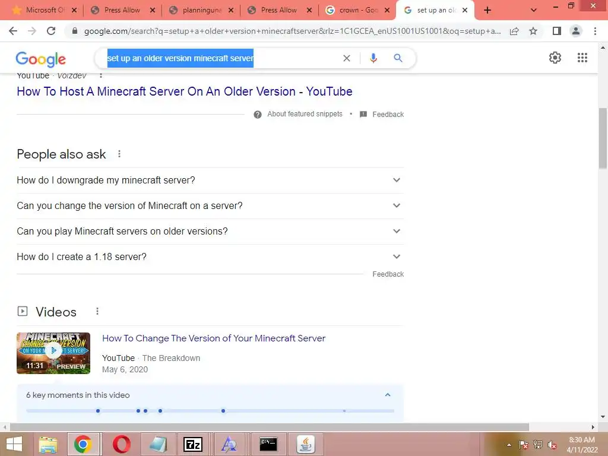Clear the search box with X
This screenshot has height=456, width=608.
click(347, 58)
